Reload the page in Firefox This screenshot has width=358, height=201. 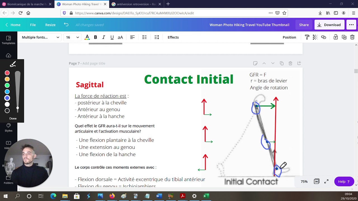click(20, 13)
